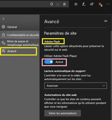112x120 pixels.
Task: Open the favorites hub icon
Action: 76,4
